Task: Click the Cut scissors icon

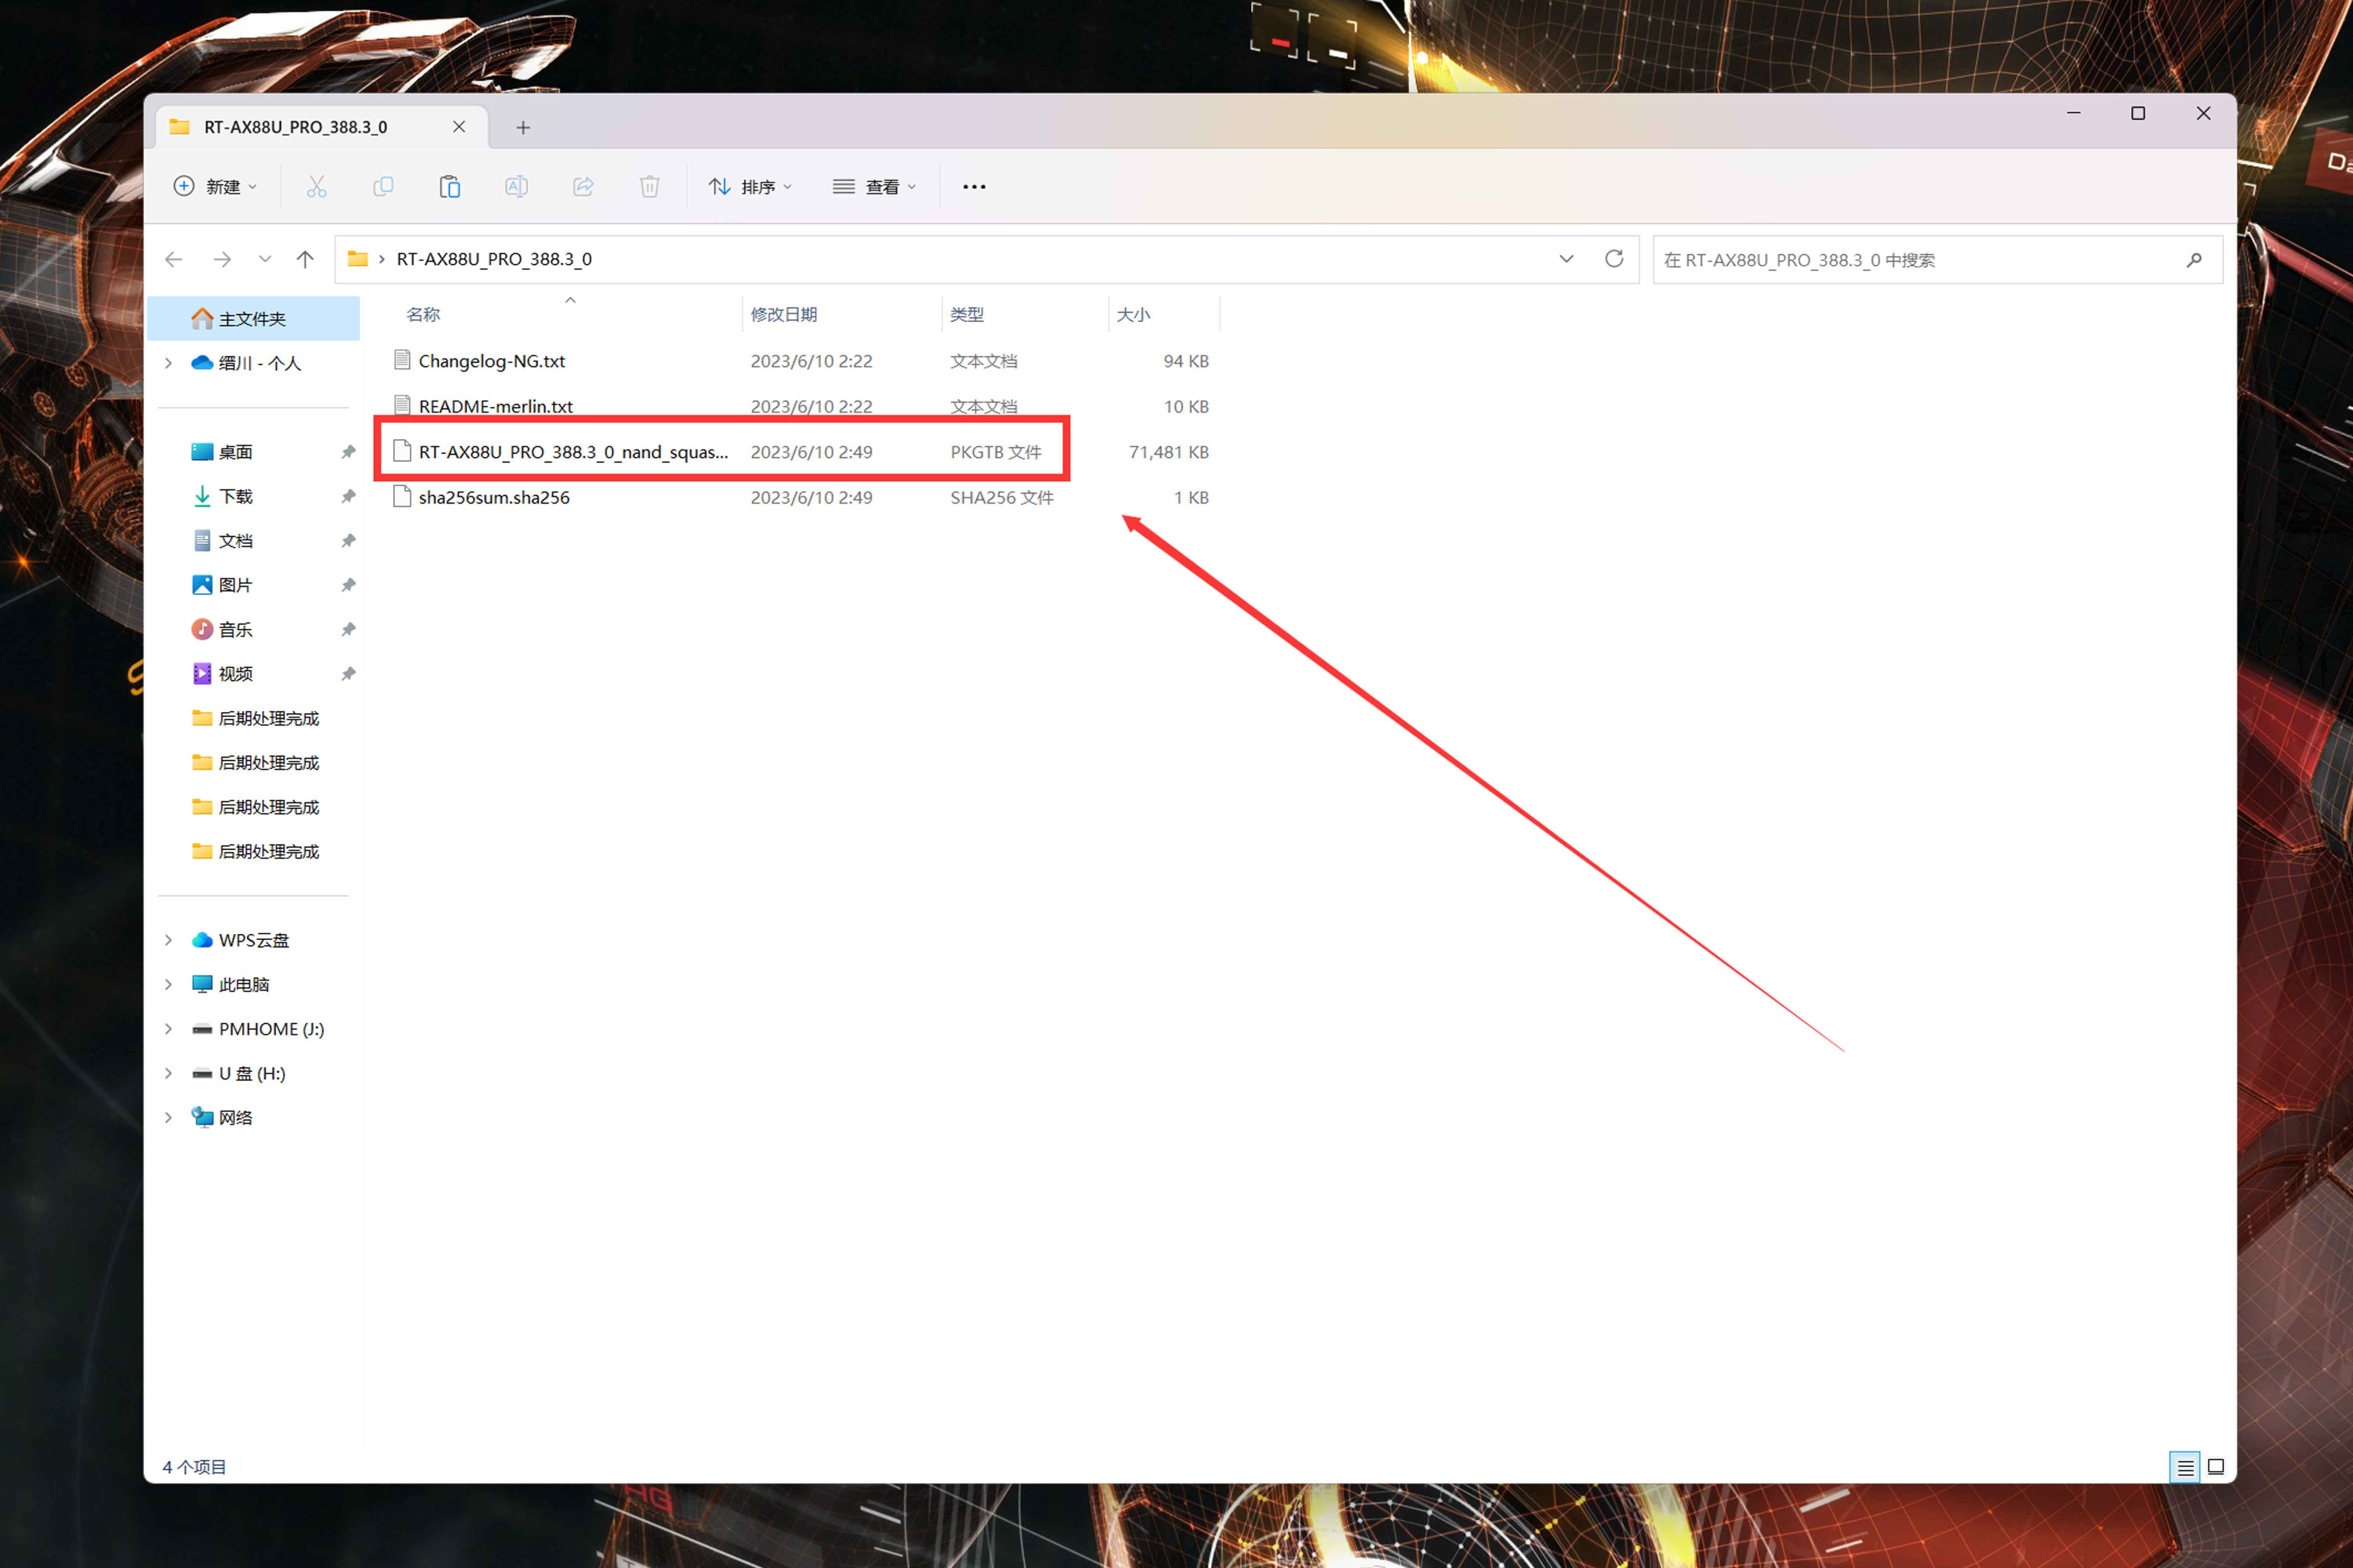Action: point(316,187)
